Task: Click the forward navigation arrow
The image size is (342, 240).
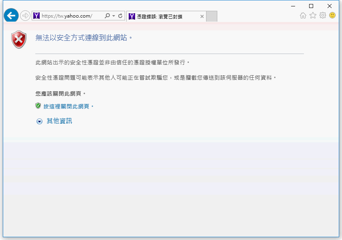Action: pyautogui.click(x=25, y=16)
